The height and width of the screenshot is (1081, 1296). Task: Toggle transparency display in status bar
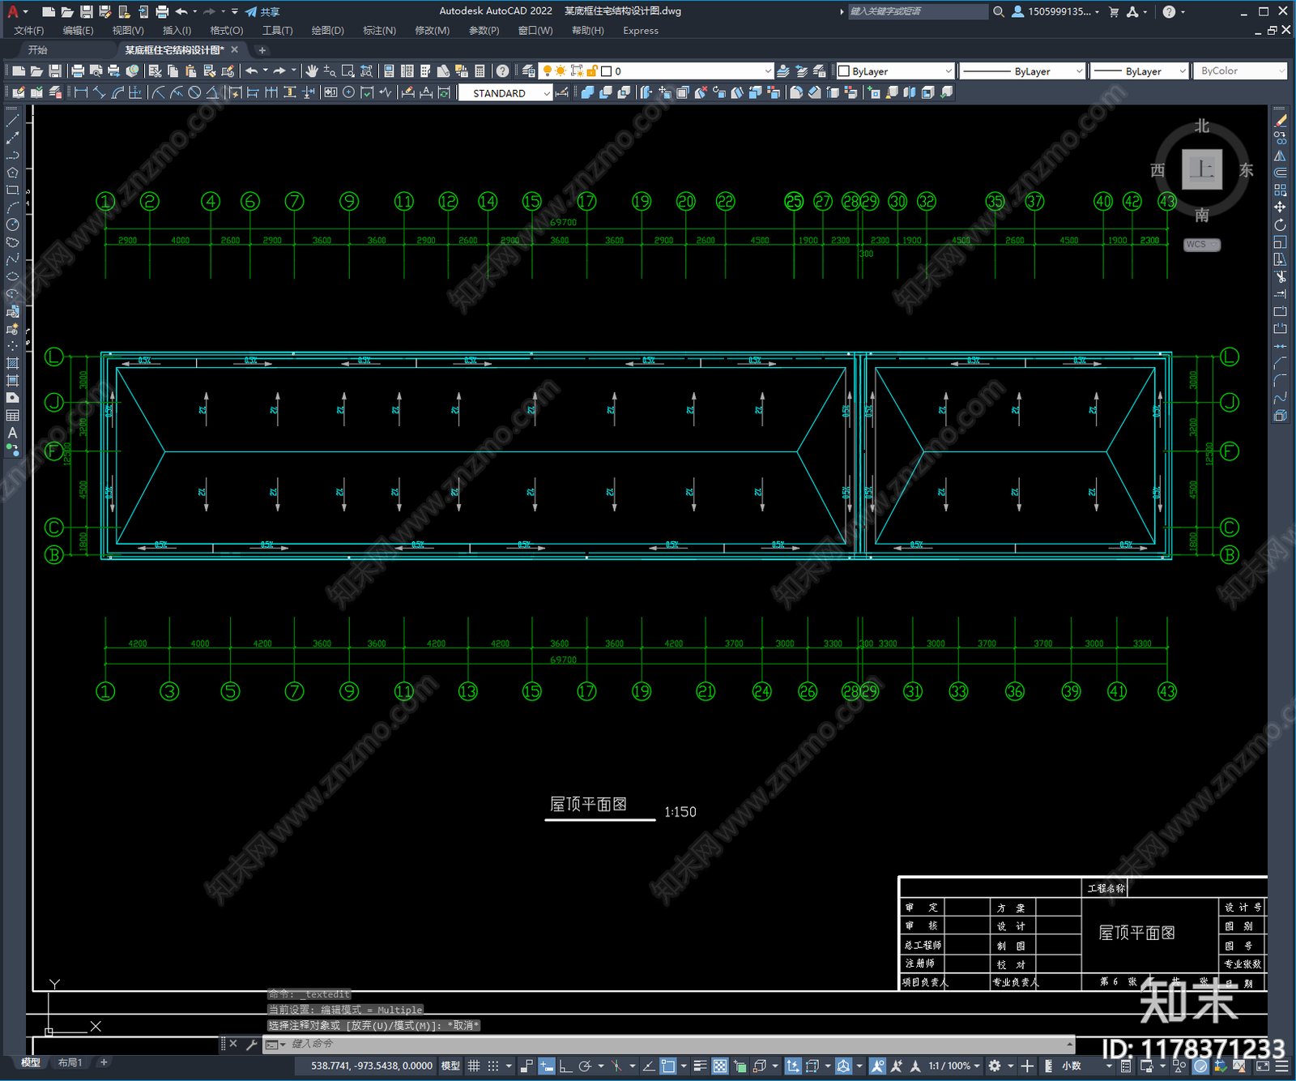[720, 1066]
